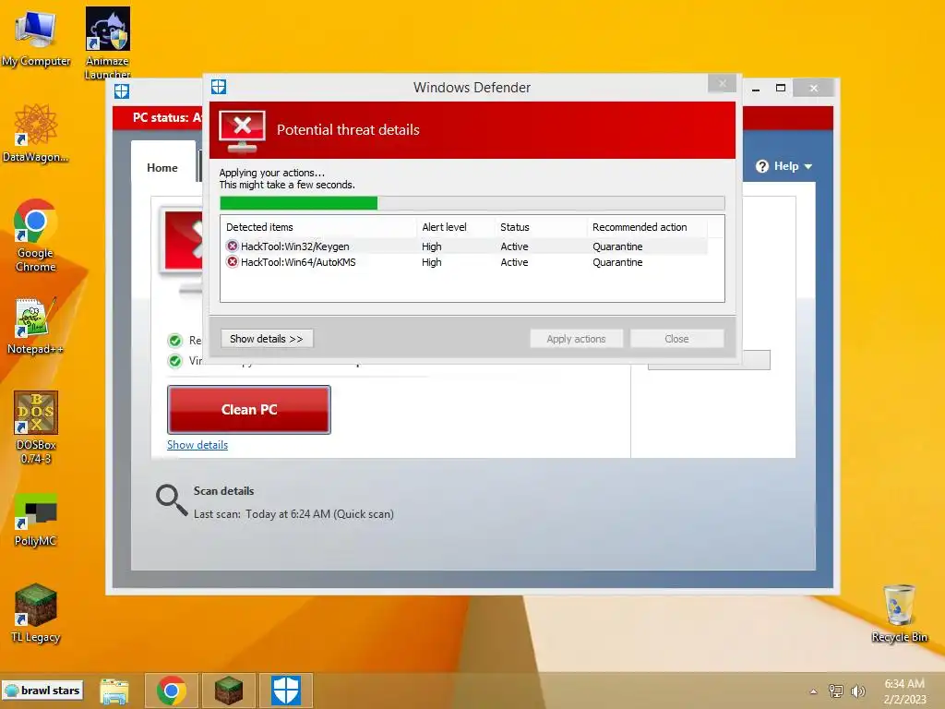This screenshot has height=709, width=945.
Task: Minimize the Windows Defender main window
Action: (756, 88)
